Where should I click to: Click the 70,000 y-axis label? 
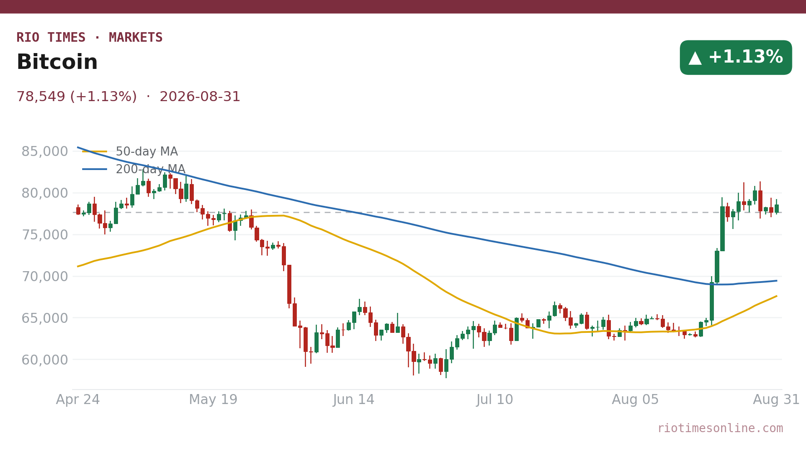44,276
